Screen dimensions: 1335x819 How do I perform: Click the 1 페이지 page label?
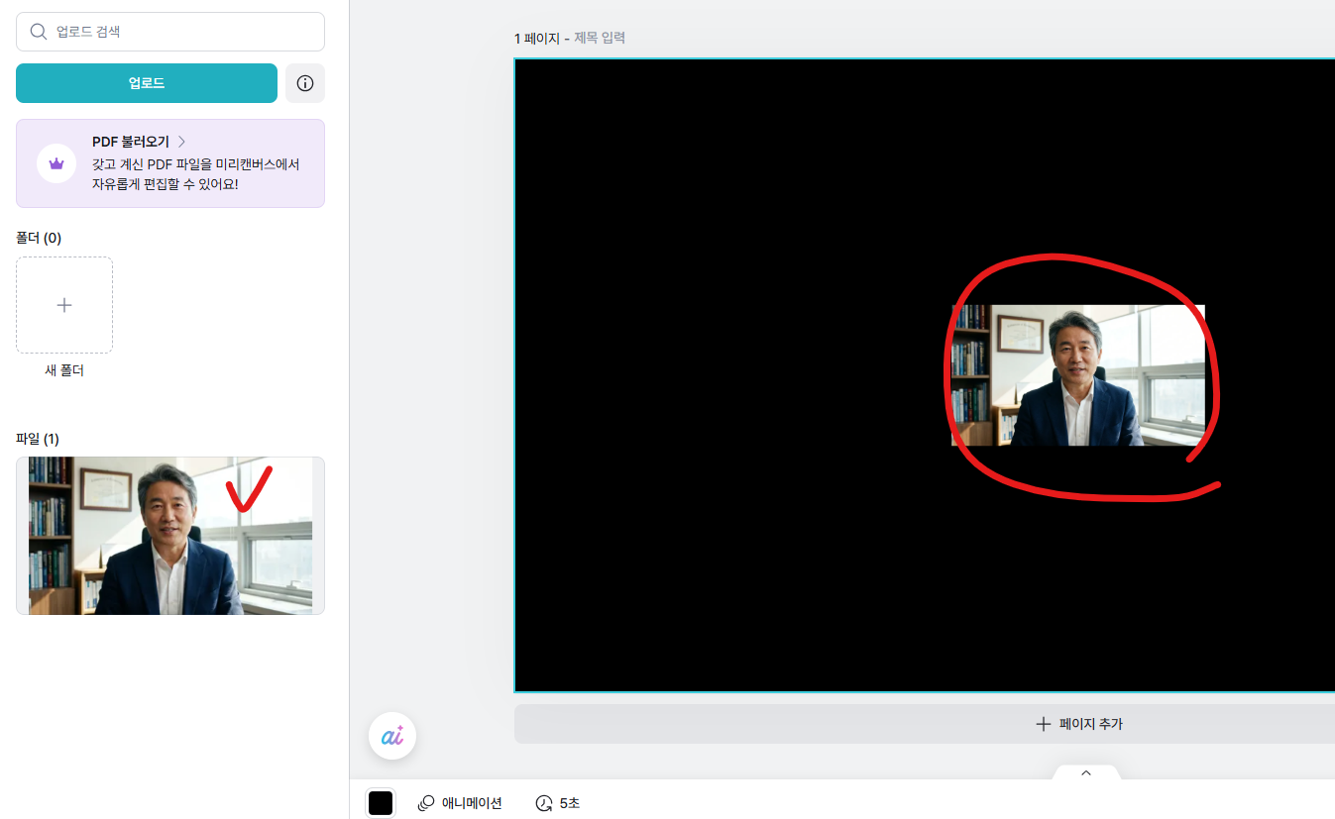click(536, 38)
